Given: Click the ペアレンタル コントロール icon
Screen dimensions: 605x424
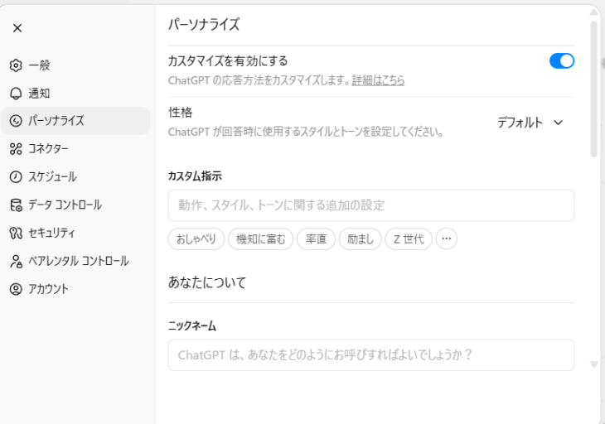Looking at the screenshot, I should pos(15,261).
